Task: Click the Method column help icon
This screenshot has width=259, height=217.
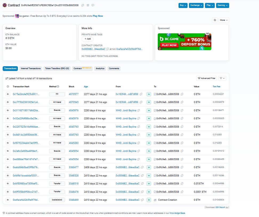Action: click(x=58, y=86)
